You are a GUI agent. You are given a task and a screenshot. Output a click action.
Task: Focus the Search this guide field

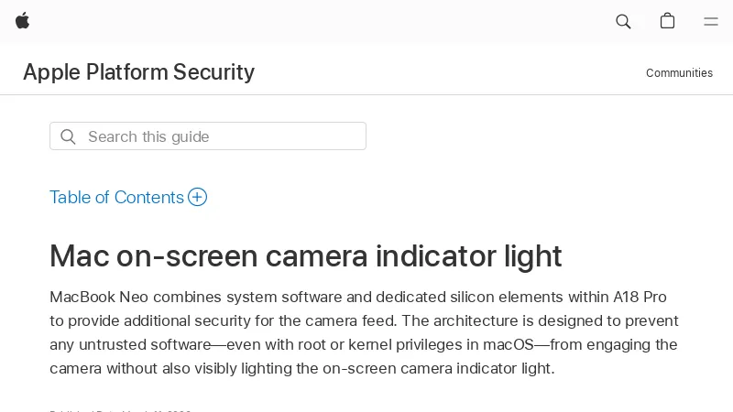click(220, 136)
